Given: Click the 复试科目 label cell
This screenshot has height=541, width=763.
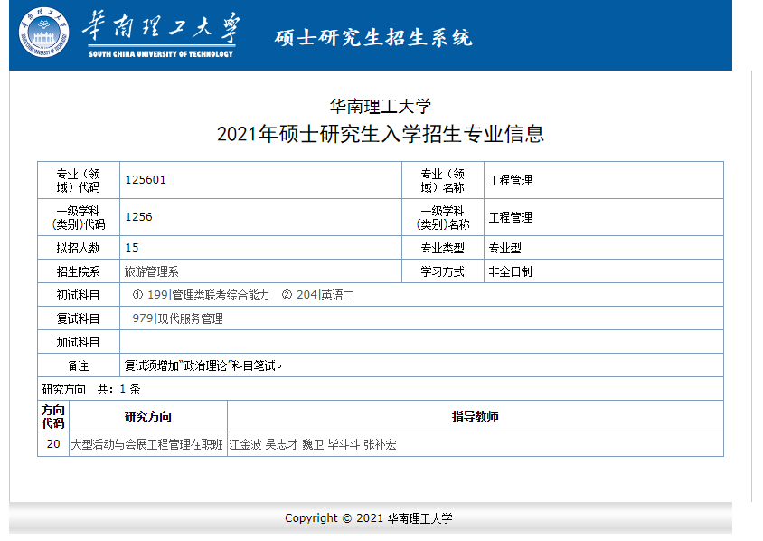Looking at the screenshot, I should (79, 318).
